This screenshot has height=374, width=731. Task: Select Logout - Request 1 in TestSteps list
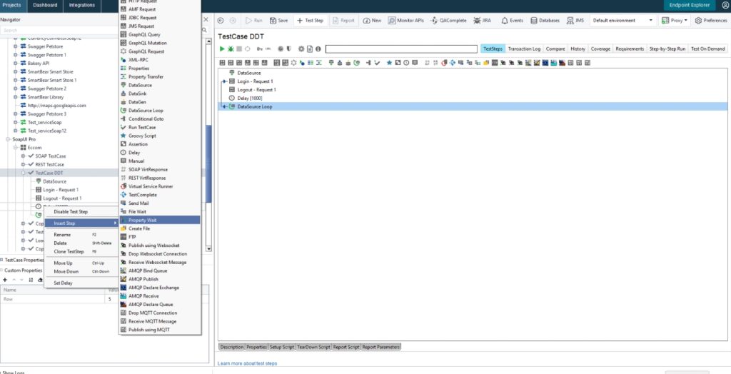(256, 89)
